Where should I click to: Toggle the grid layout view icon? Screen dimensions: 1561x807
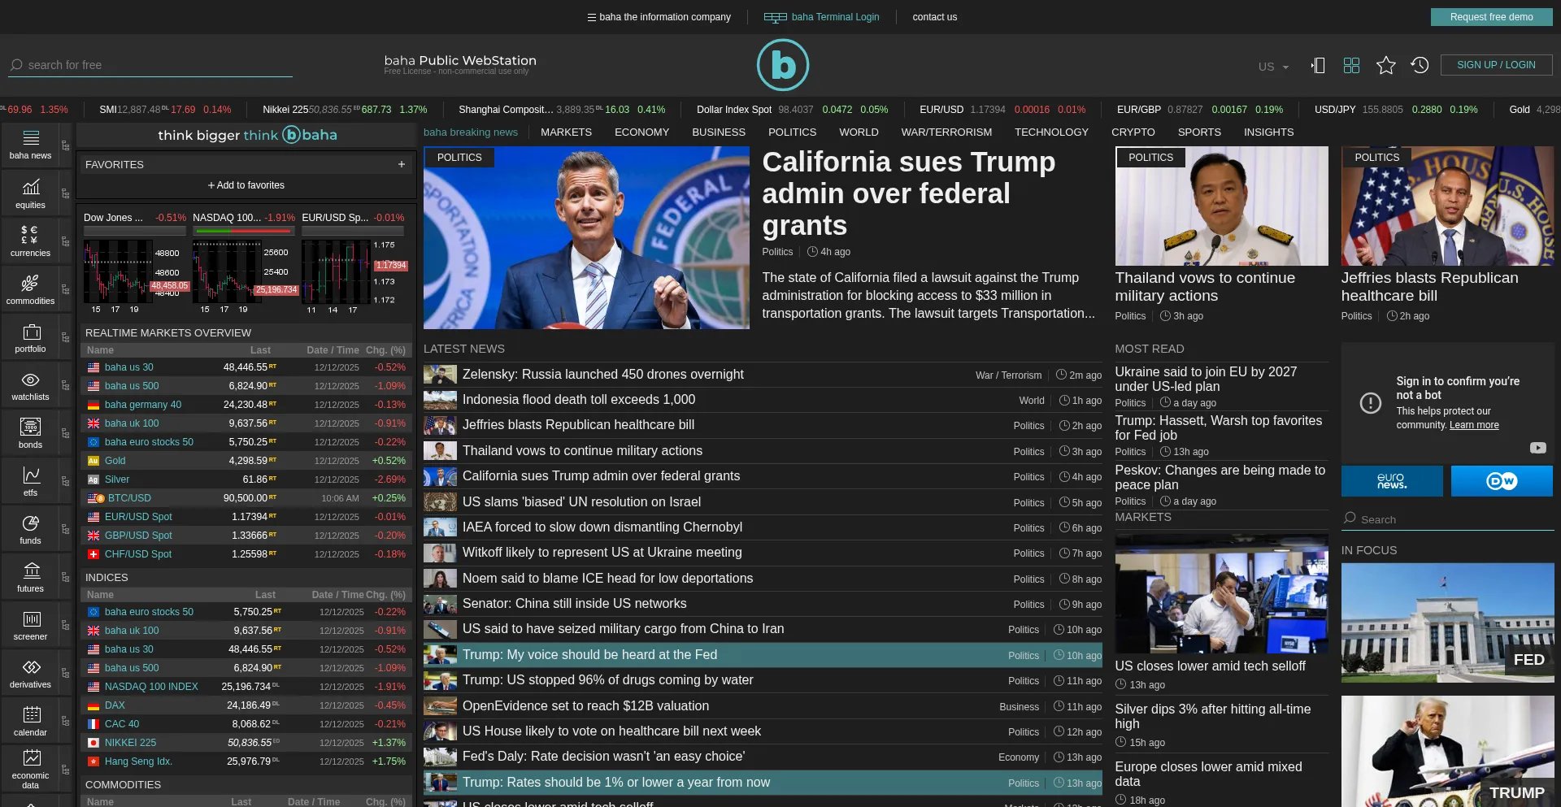pyautogui.click(x=1351, y=65)
